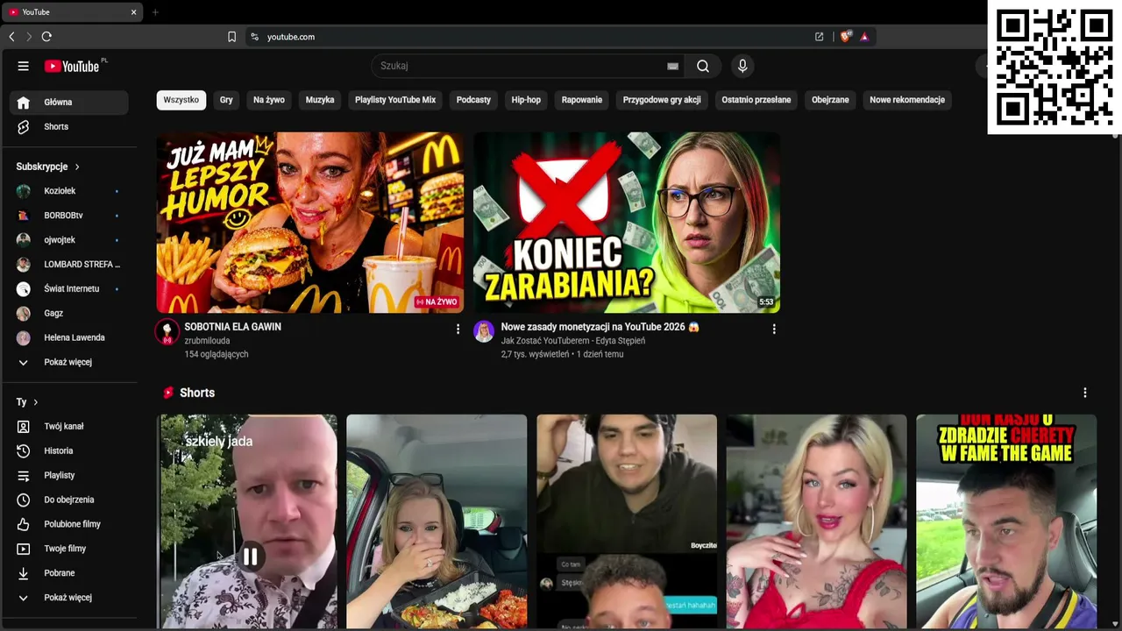The image size is (1122, 631).
Task: Open the SOBOTNIA ELA GAWIN video title
Action: point(233,327)
